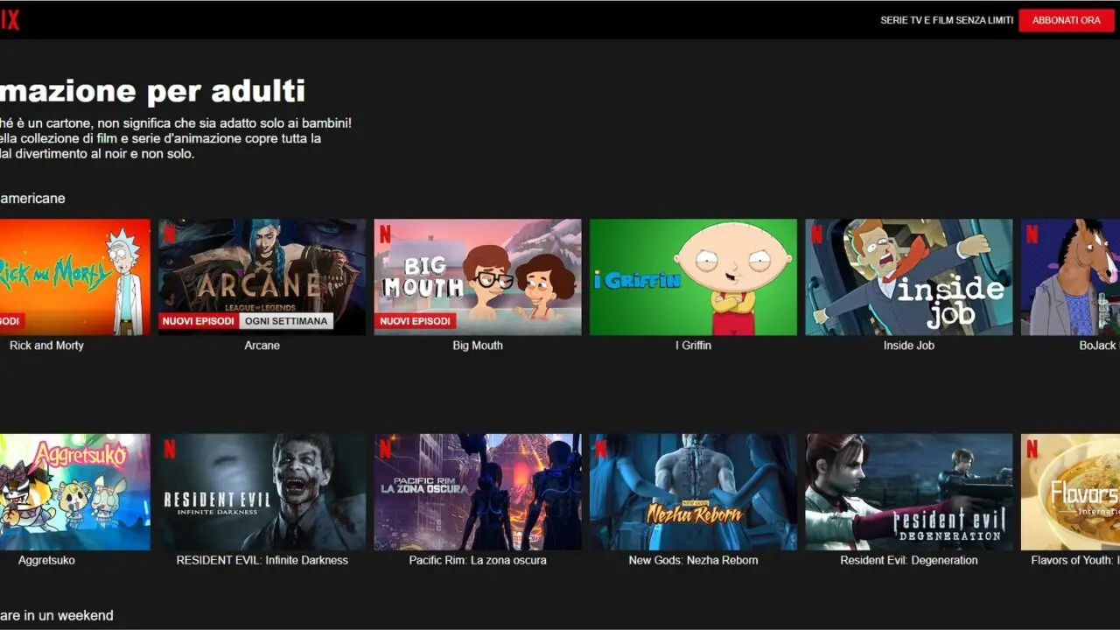Click Netflix N icon on BoJack poster
The height and width of the screenshot is (630, 1120).
click(x=1032, y=234)
